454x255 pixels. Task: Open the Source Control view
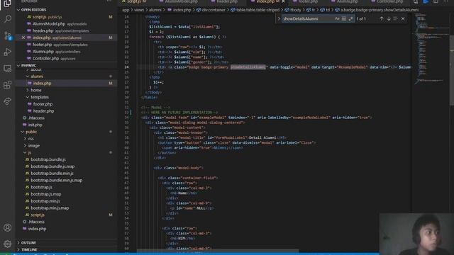[x=8, y=35]
